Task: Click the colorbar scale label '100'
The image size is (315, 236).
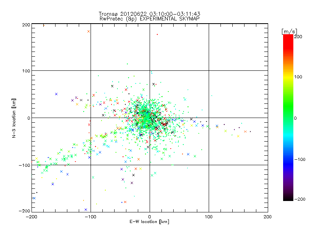Action: coord(298,77)
